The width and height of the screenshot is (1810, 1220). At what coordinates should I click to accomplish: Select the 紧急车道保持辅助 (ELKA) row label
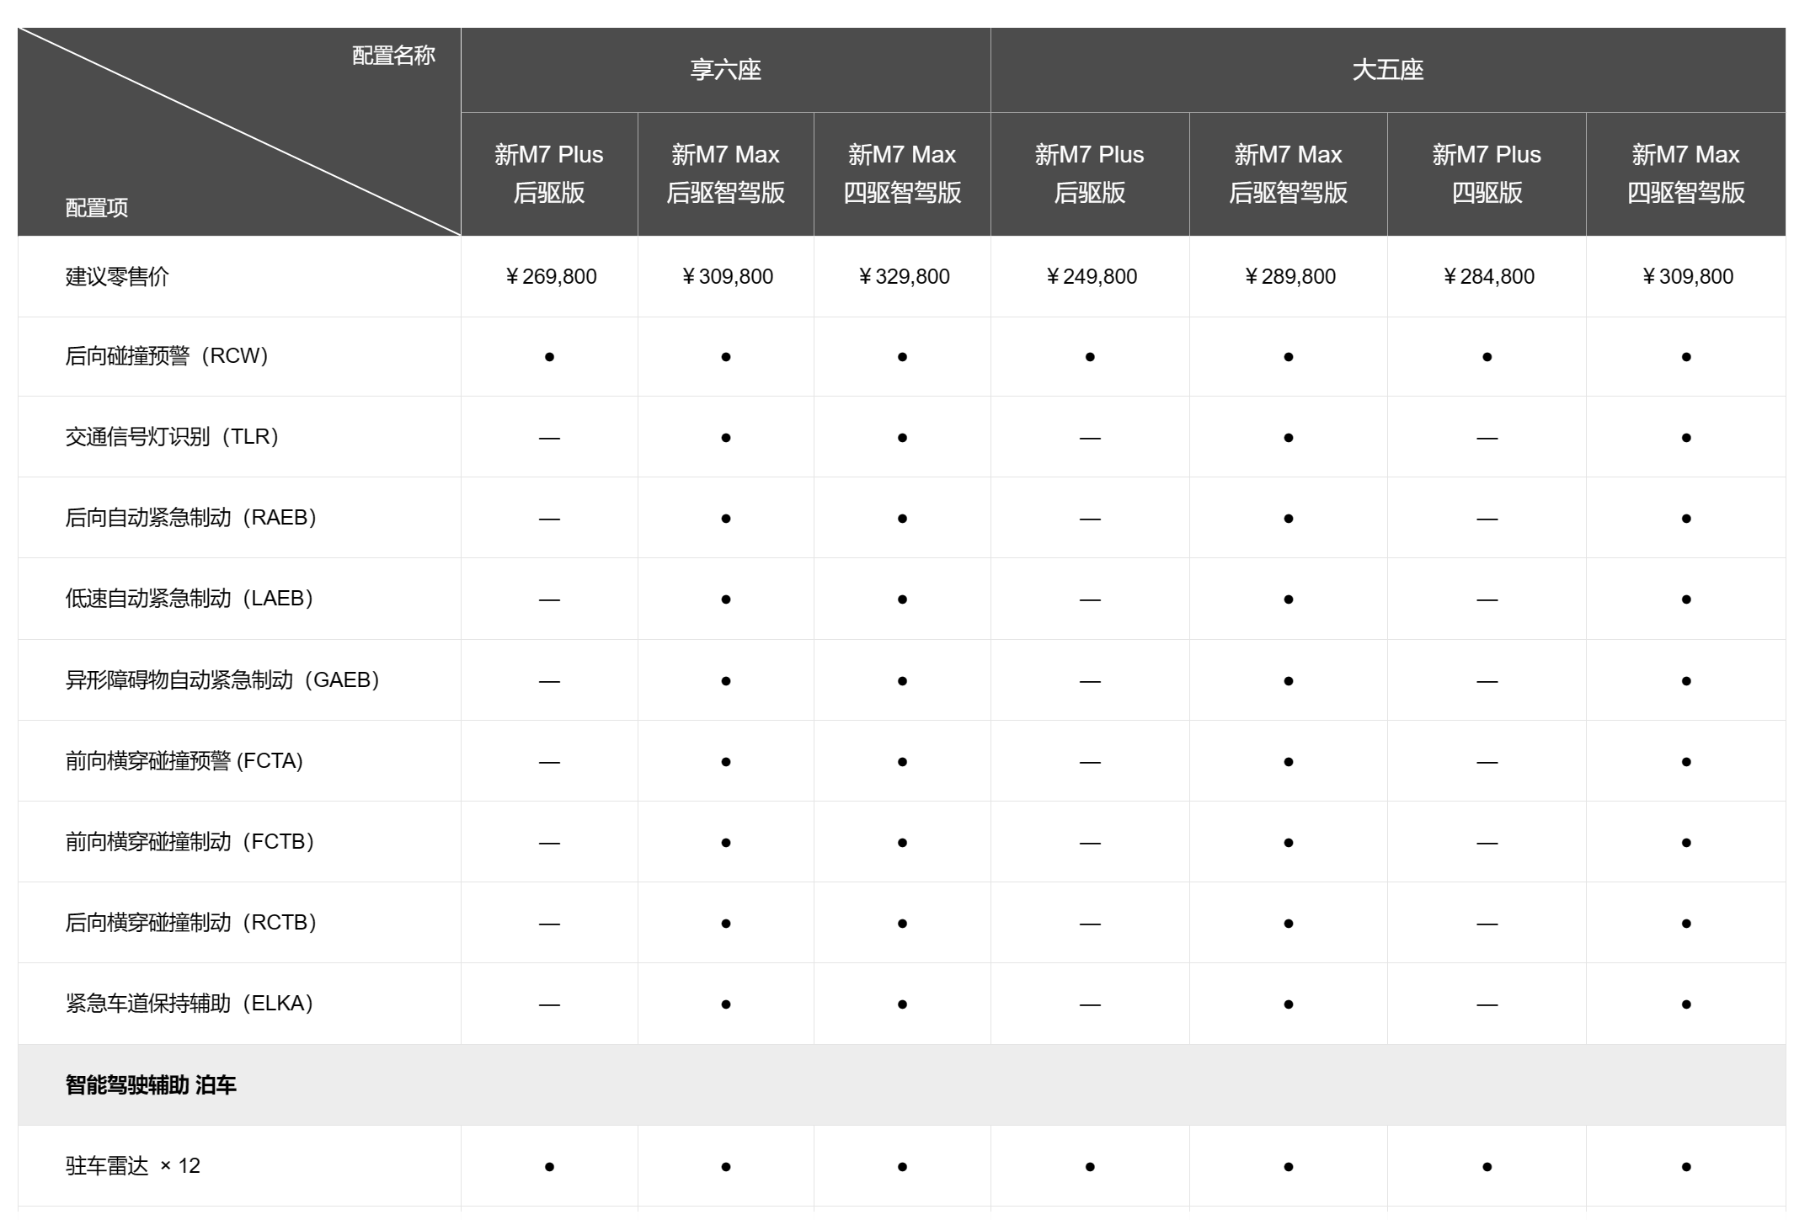pos(190,1004)
